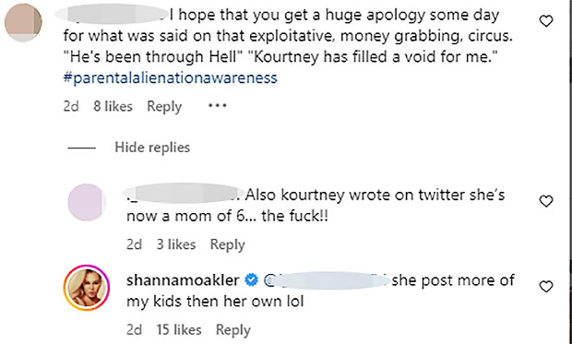Like shannamoakler's reply with heart icon
This screenshot has height=344, width=572.
[546, 287]
